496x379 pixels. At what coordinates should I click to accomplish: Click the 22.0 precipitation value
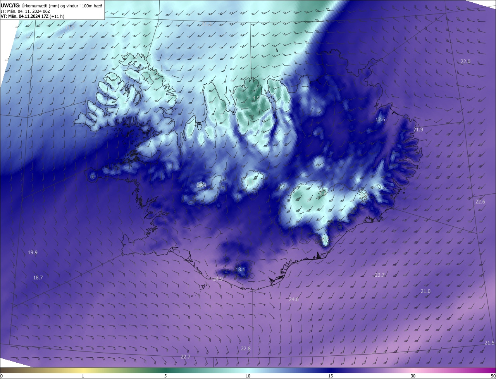(x=465, y=62)
